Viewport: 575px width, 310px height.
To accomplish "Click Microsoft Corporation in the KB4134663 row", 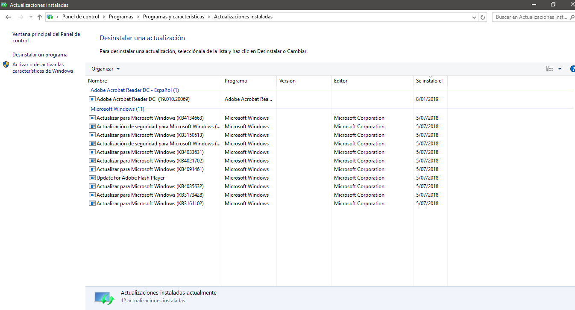I will (x=359, y=118).
